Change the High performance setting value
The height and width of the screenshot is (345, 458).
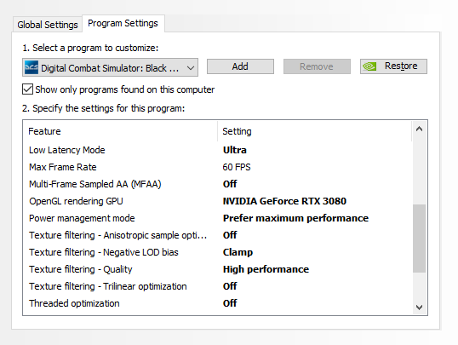tap(266, 269)
